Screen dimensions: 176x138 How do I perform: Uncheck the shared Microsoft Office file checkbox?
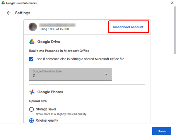point(31,59)
